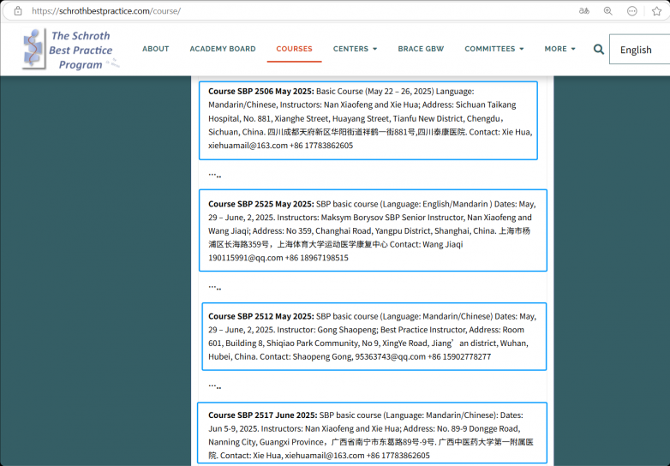Click the zoom magnifier icon in address bar
The width and height of the screenshot is (670, 466).
click(608, 11)
